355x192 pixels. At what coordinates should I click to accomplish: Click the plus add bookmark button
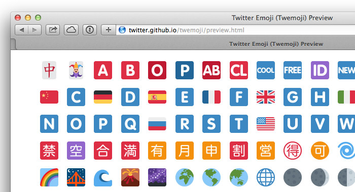click(x=109, y=30)
